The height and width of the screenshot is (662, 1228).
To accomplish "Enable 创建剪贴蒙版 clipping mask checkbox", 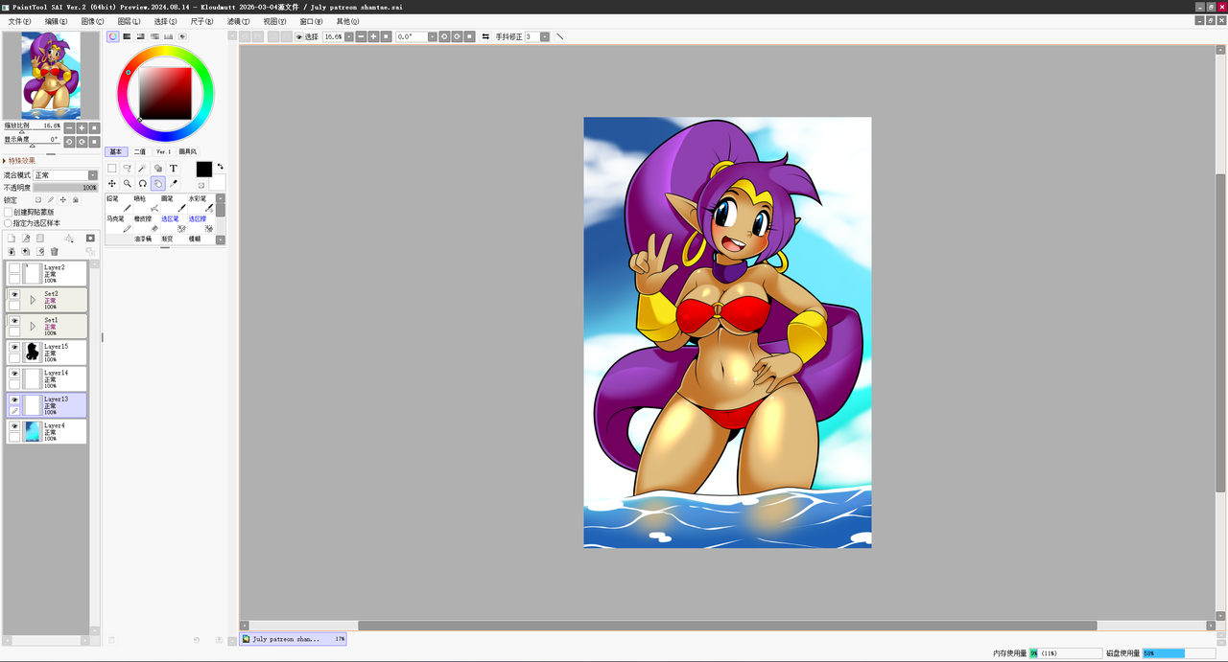I will (8, 212).
